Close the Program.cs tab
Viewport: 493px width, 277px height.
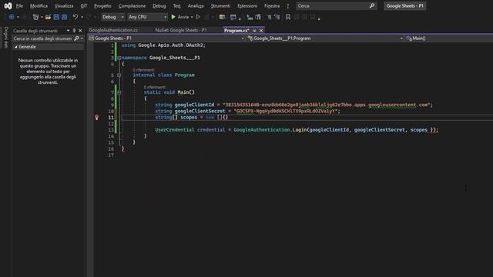[261, 31]
